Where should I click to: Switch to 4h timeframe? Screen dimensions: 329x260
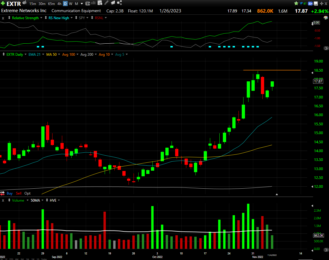[x=59, y=4]
